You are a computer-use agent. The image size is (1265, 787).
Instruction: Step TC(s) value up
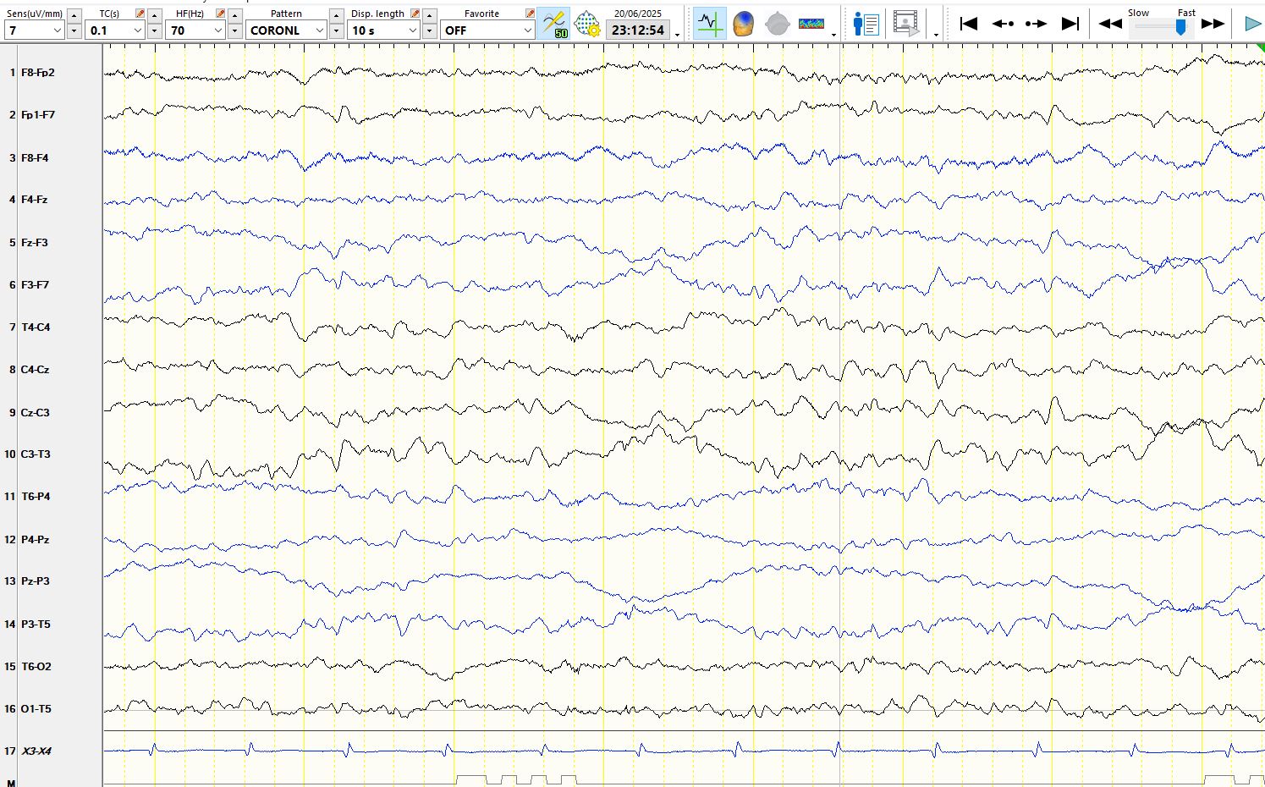point(154,15)
